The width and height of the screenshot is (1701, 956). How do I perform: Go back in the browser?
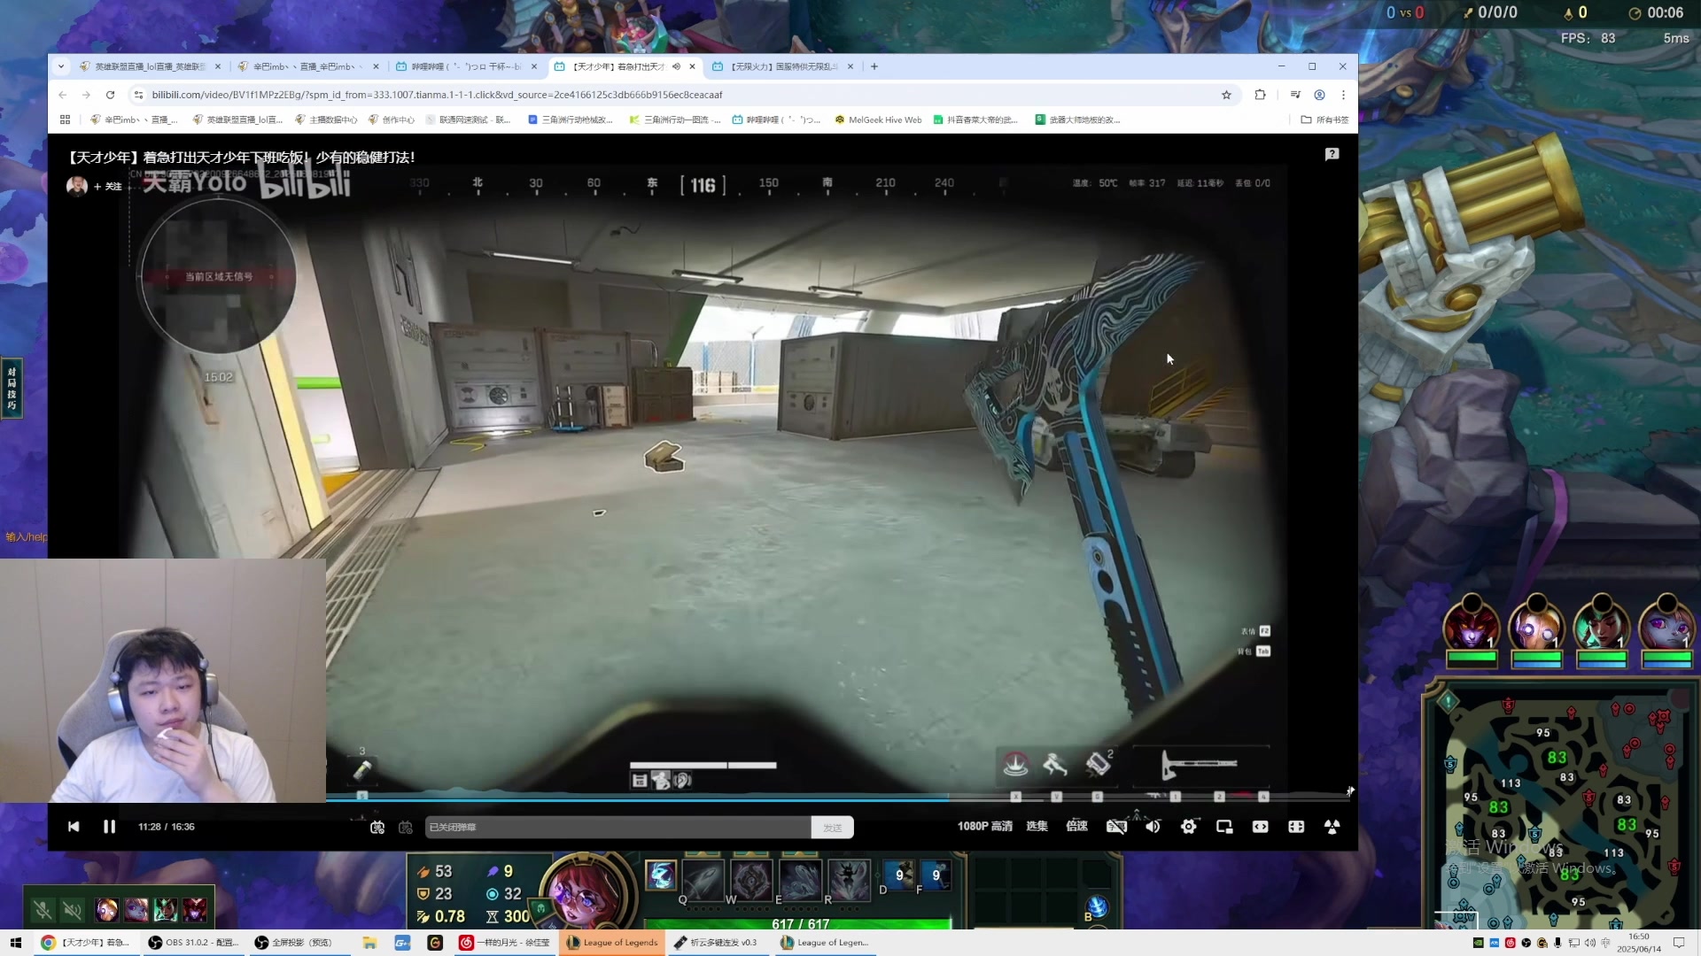click(x=62, y=95)
